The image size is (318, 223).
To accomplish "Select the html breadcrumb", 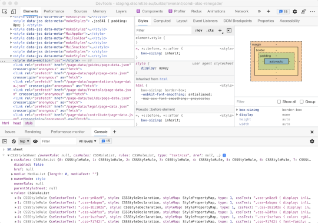I will click(5, 123).
